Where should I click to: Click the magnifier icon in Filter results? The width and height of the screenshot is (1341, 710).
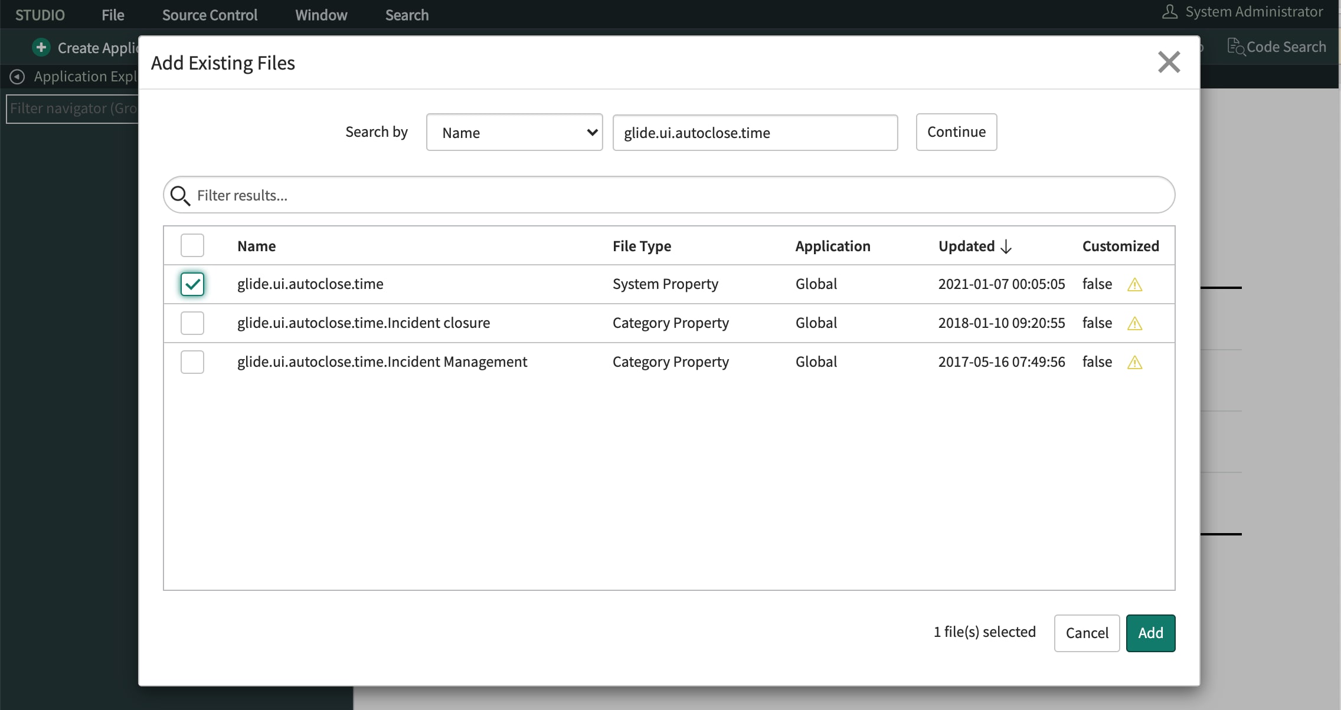click(180, 195)
